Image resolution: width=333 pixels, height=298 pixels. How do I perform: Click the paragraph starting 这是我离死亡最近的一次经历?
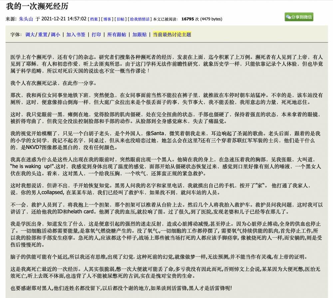(x=165, y=273)
